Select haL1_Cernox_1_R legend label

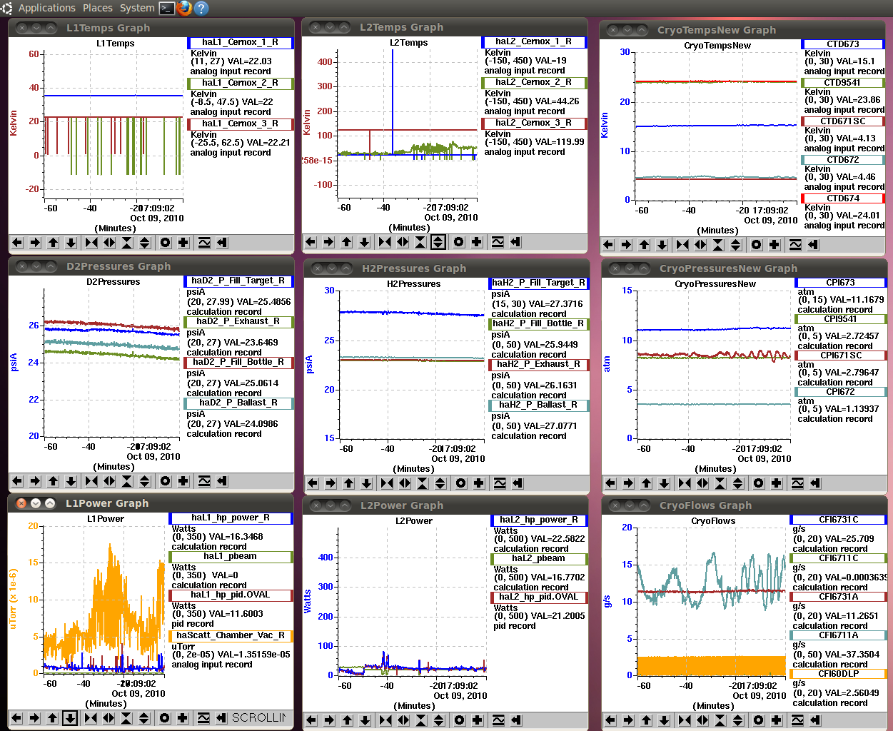pyautogui.click(x=241, y=43)
